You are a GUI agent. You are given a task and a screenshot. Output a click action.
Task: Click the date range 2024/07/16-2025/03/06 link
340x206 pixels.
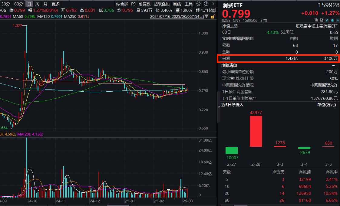(177, 16)
